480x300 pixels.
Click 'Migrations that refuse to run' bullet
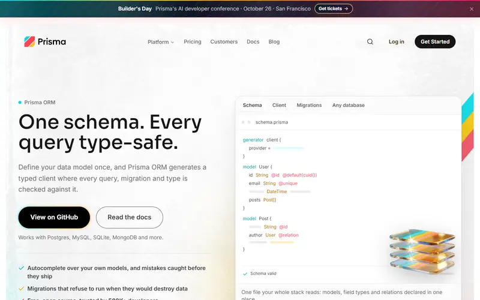[107, 289]
